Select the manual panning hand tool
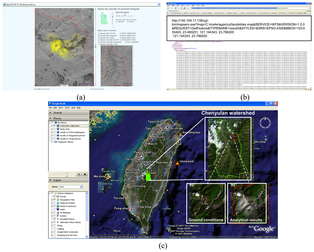 click(125, 16)
